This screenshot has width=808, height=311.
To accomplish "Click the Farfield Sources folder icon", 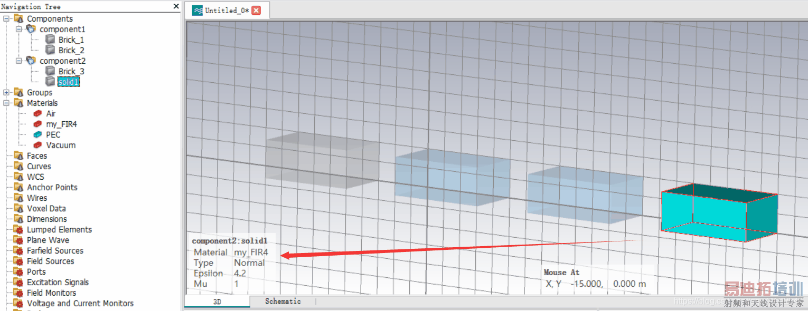I will coord(19,250).
